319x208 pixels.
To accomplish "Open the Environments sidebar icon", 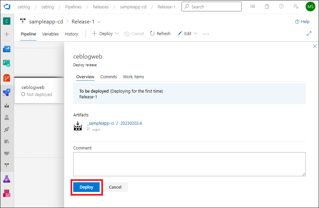I will [7, 117].
